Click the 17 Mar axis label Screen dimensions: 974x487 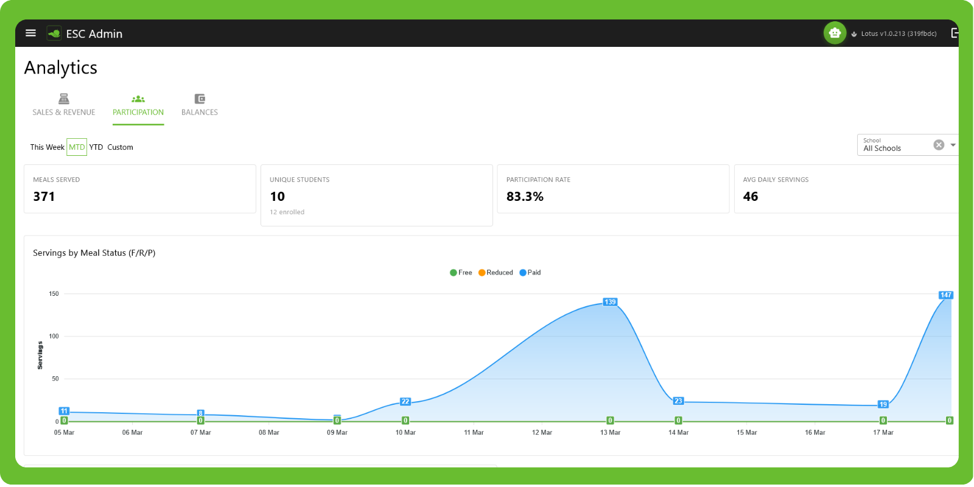(883, 433)
